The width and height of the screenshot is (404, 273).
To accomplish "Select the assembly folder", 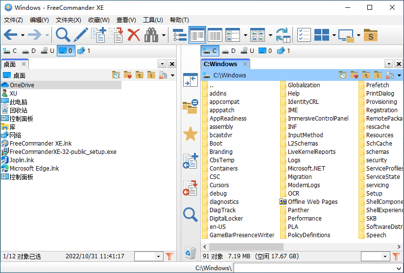I will [218, 126].
